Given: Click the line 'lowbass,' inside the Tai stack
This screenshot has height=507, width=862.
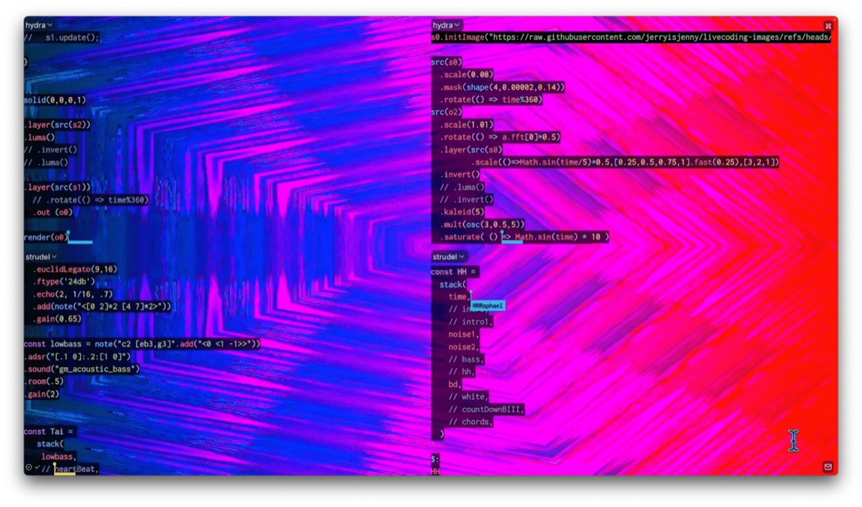Looking at the screenshot, I should 59,457.
